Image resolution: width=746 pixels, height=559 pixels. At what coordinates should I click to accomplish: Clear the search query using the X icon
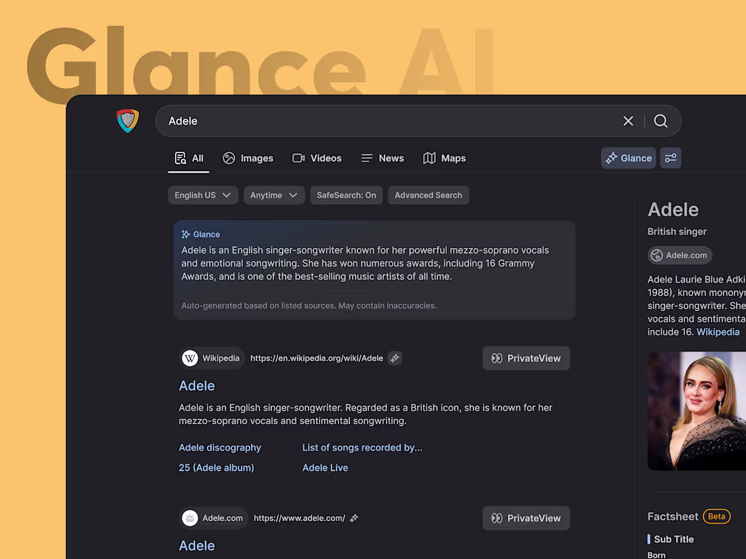628,121
